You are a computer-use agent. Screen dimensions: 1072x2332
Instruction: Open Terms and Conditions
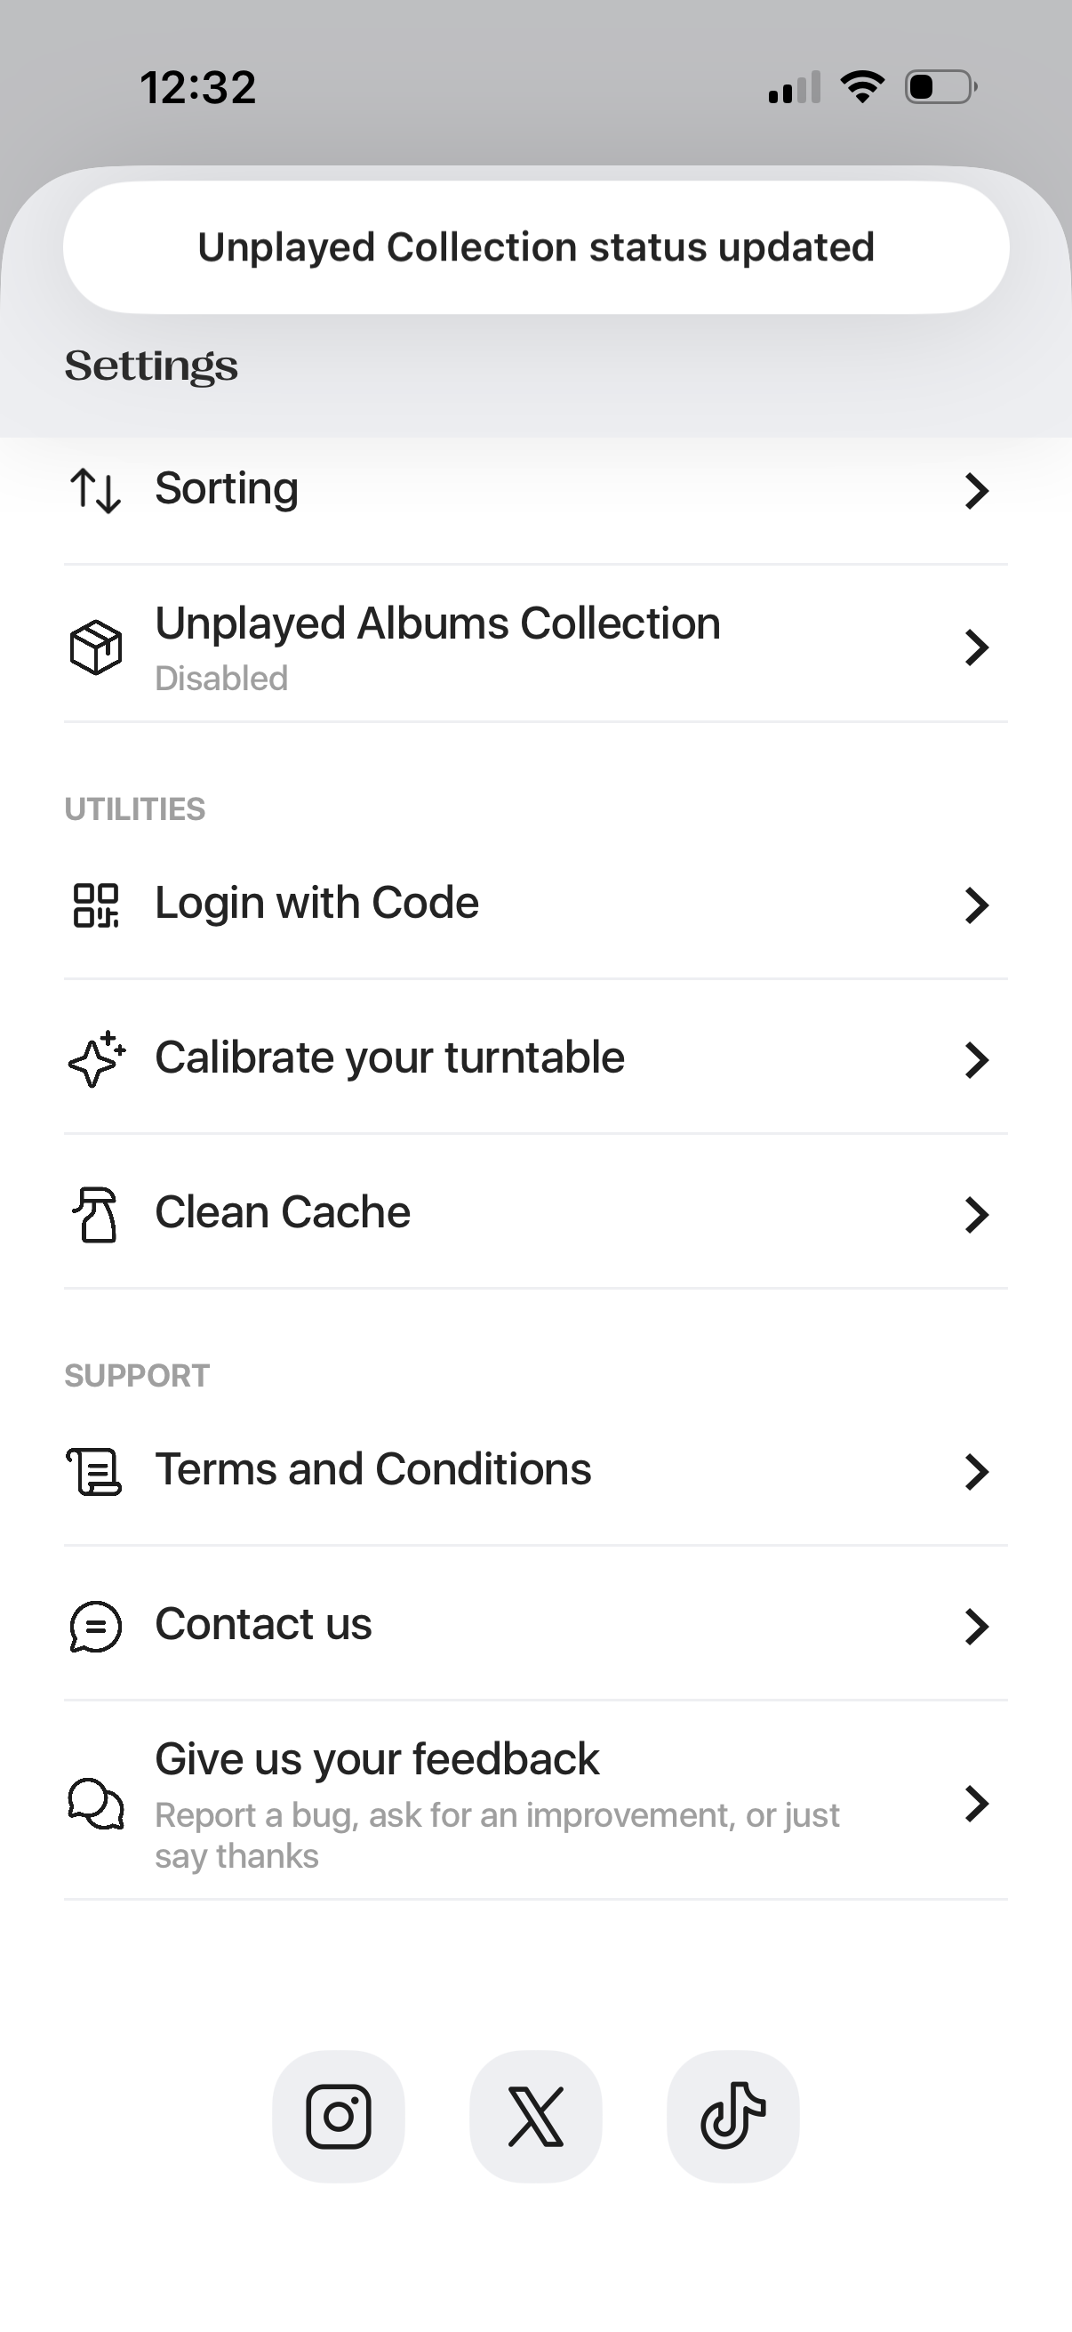(372, 1469)
